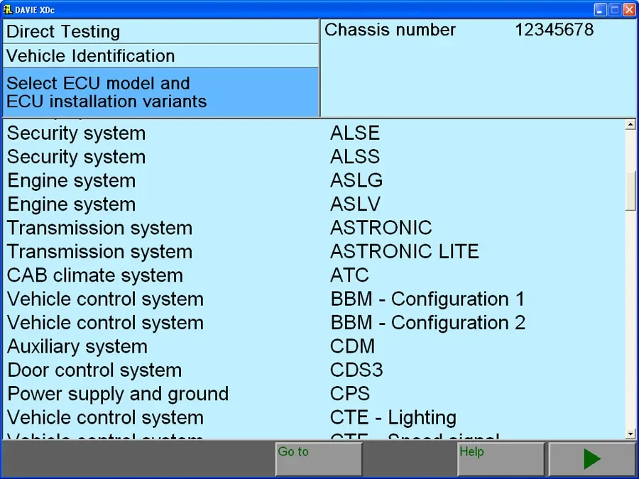The height and width of the screenshot is (479, 639).
Task: Choose BBM - Configuration 1
Action: 427,299
